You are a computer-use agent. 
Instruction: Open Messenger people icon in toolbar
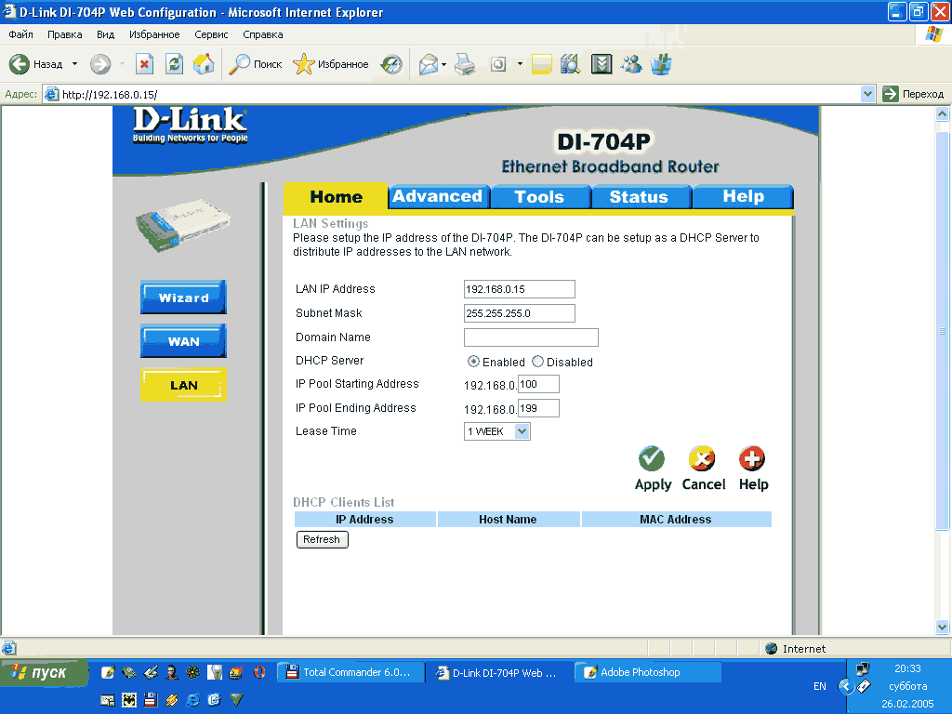tap(631, 64)
